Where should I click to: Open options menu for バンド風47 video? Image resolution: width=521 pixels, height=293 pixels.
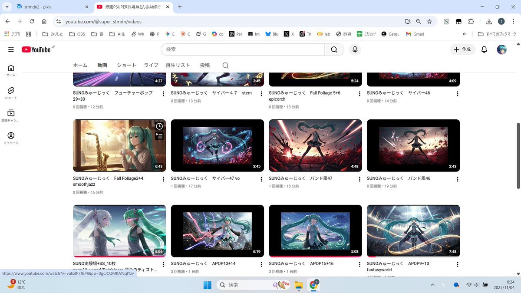(359, 179)
